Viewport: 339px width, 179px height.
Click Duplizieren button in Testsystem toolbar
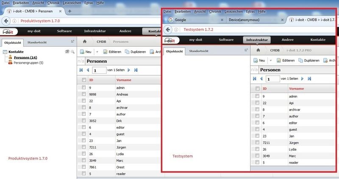coord(309,60)
